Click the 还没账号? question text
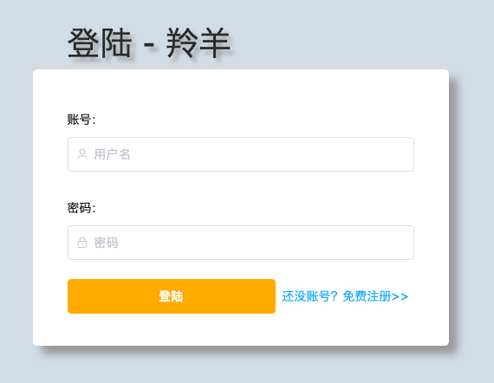494x383 pixels. point(309,296)
